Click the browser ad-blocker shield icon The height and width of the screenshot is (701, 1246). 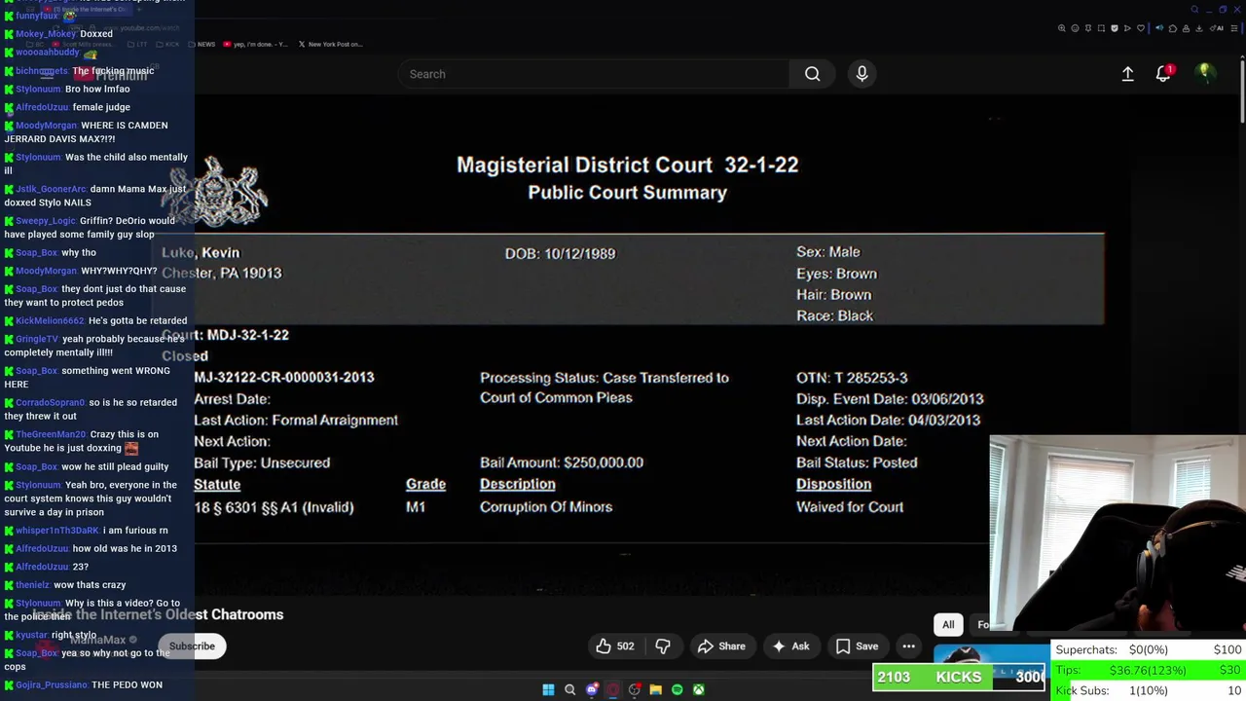click(x=1115, y=28)
